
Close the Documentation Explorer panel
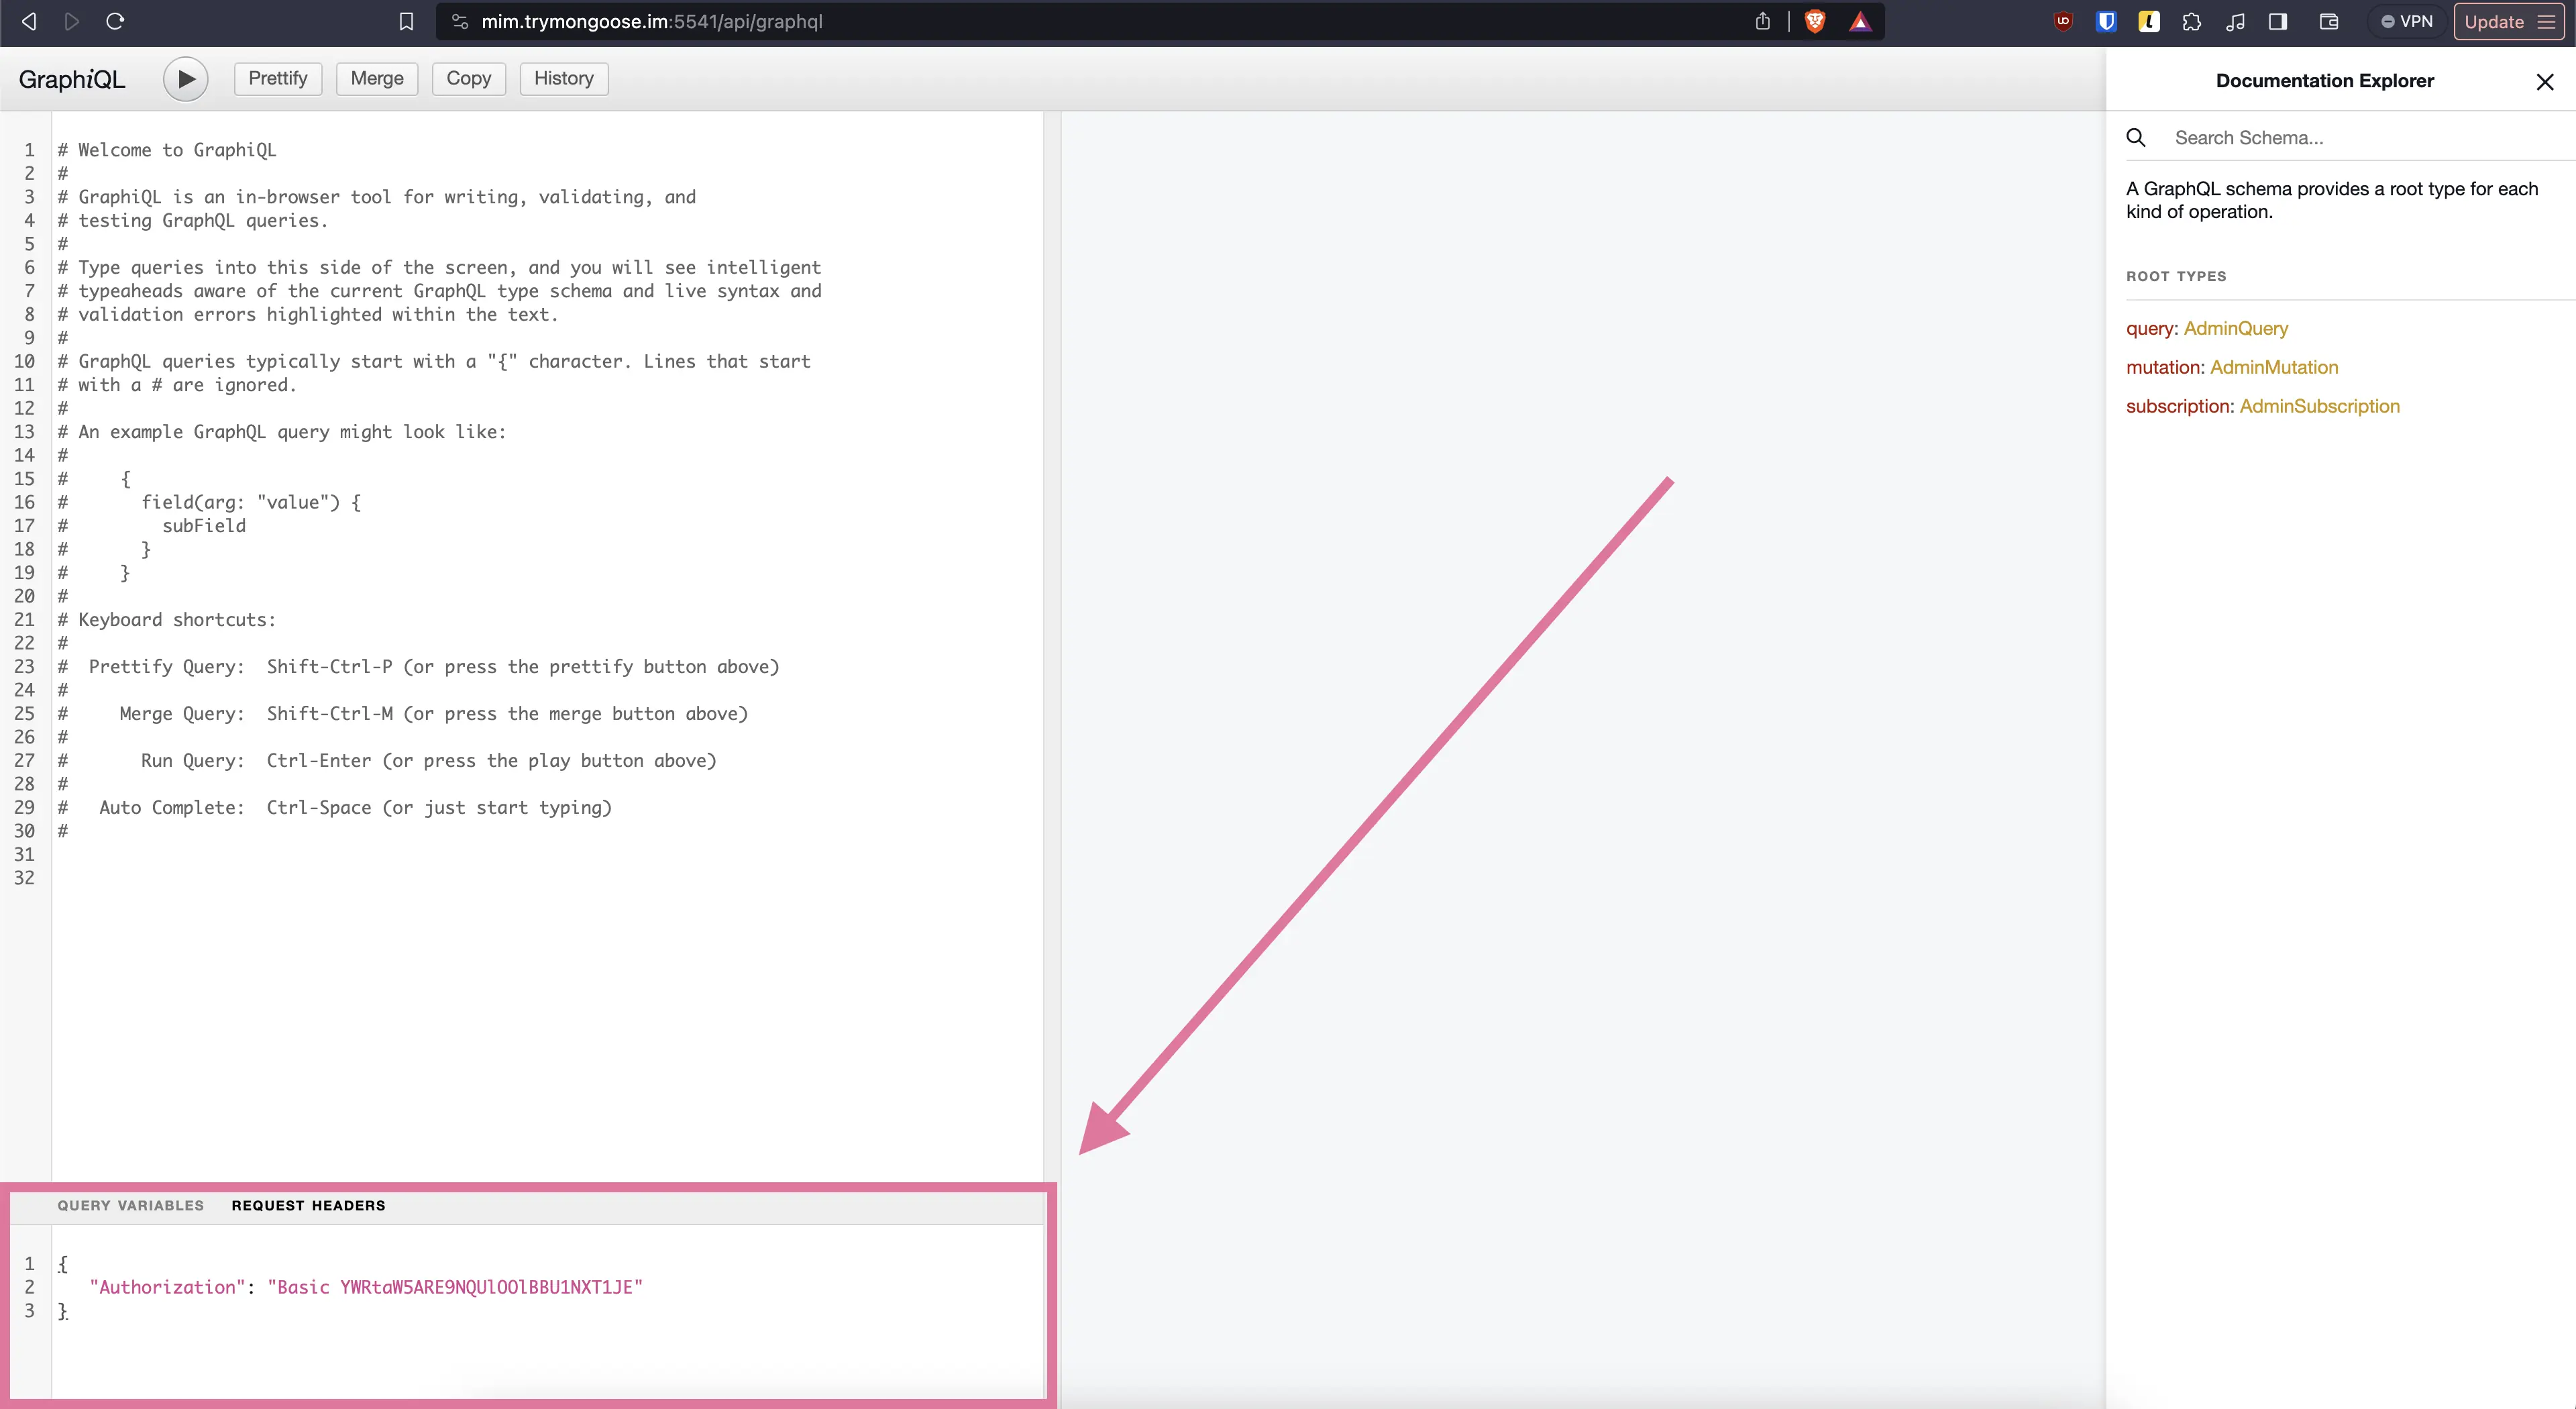pyautogui.click(x=2545, y=82)
